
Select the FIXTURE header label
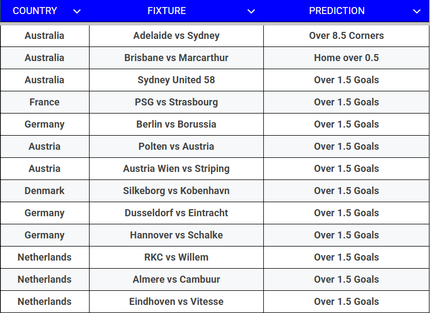pyautogui.click(x=167, y=11)
